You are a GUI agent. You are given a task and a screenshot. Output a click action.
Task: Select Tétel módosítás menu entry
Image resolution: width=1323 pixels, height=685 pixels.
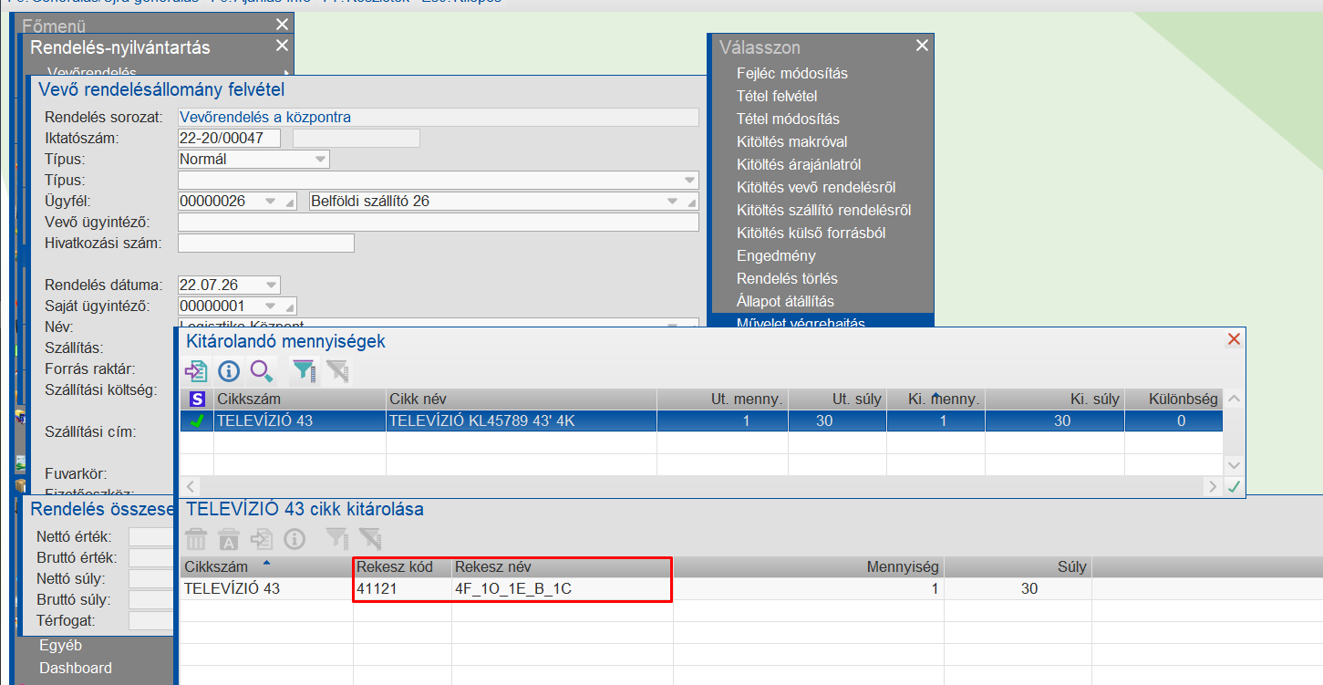(x=788, y=119)
